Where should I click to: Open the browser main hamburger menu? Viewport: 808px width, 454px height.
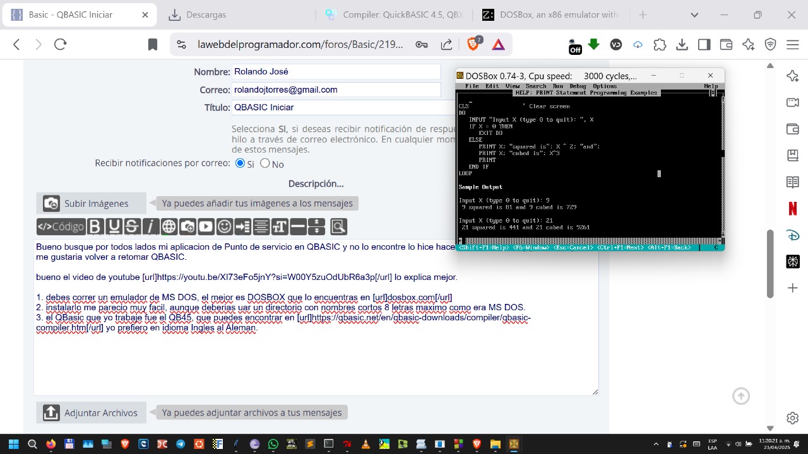(793, 44)
